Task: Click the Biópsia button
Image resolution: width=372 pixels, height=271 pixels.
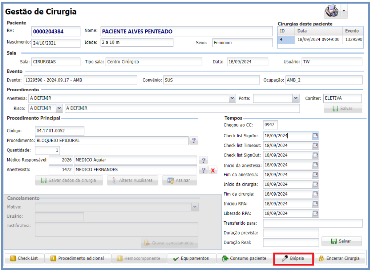Action: tap(294, 258)
